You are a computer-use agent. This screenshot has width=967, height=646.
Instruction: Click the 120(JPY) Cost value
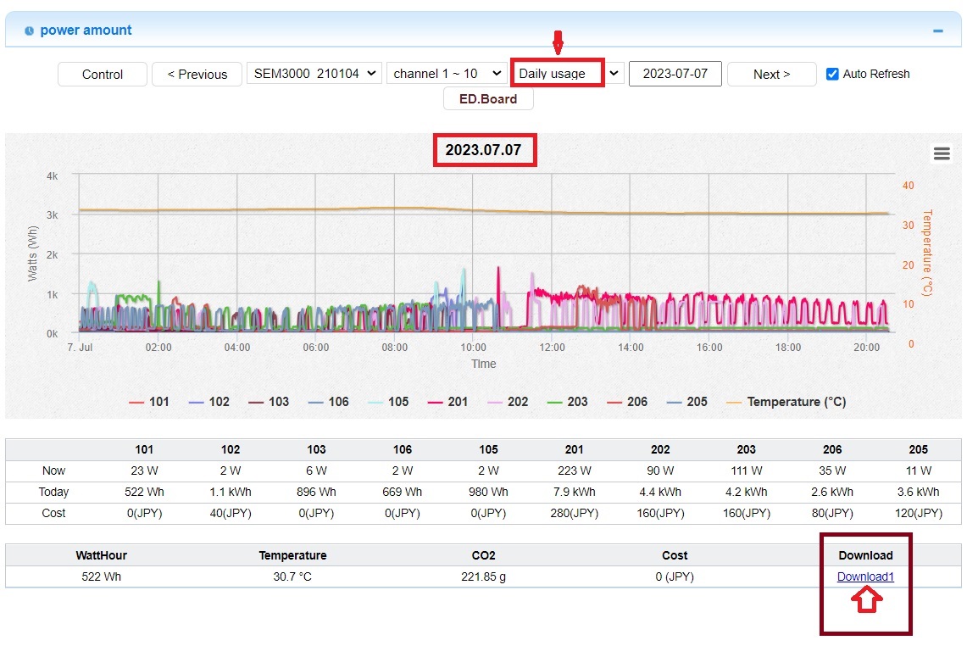pyautogui.click(x=919, y=513)
